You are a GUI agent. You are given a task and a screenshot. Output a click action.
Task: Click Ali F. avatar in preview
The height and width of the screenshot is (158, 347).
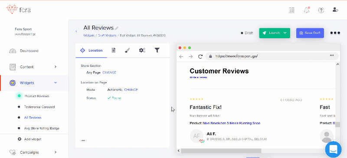197,136
